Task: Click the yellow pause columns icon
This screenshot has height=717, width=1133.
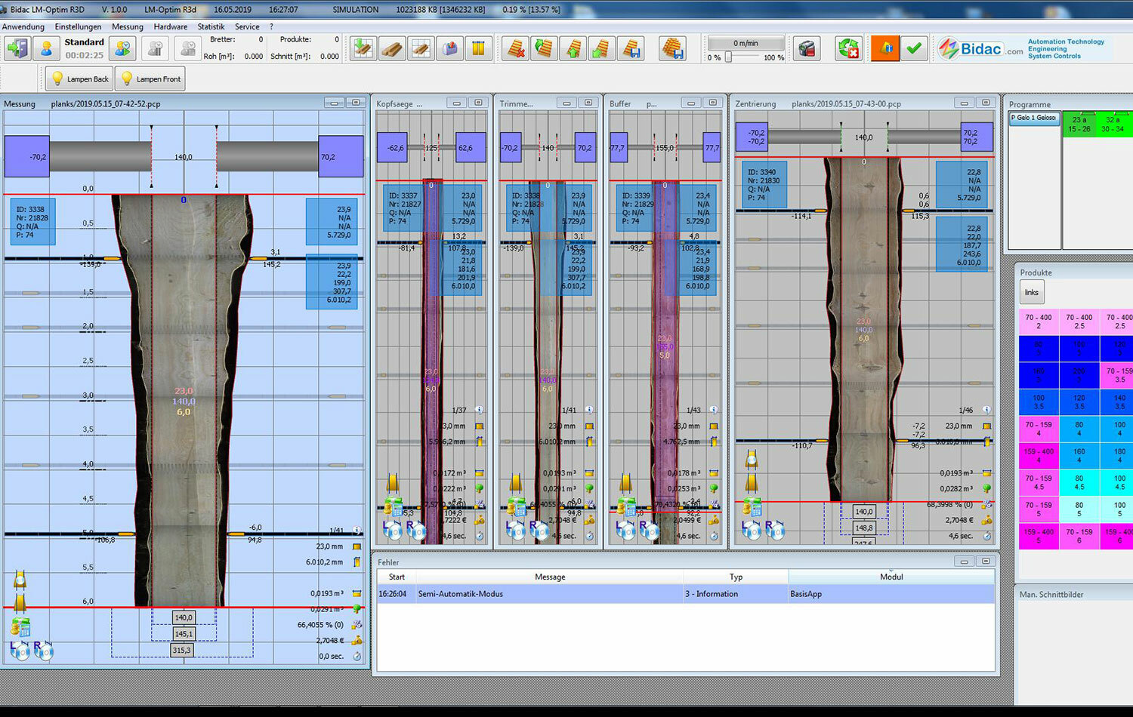Action: point(478,48)
